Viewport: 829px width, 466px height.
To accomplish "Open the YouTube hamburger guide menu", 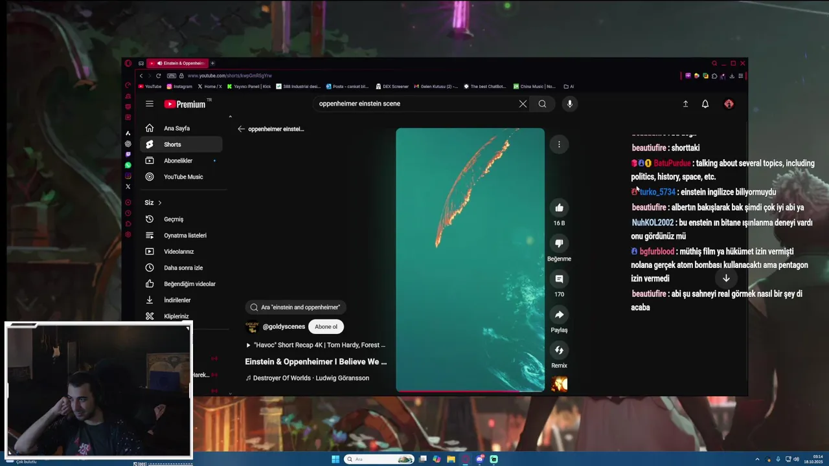I will pyautogui.click(x=150, y=104).
